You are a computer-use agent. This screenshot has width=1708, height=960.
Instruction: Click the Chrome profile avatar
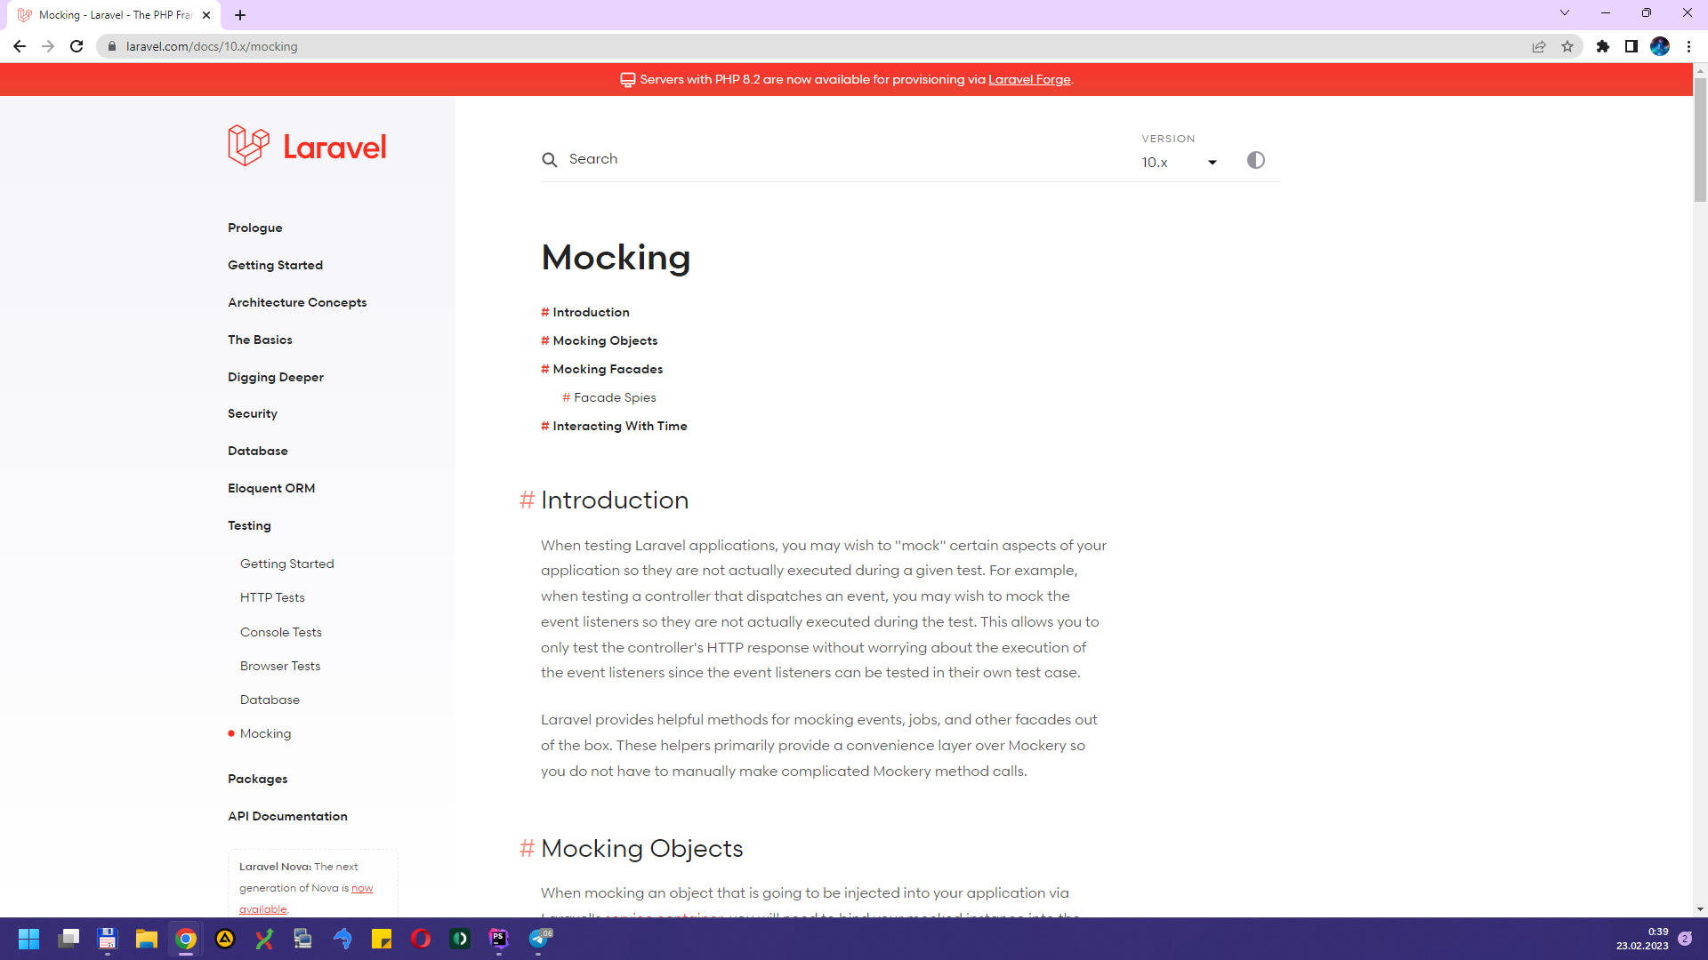pyautogui.click(x=1660, y=46)
